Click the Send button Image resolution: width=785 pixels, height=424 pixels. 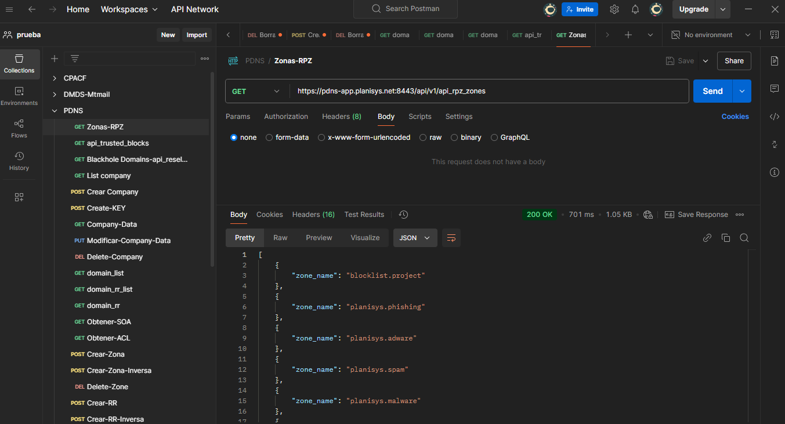(713, 91)
